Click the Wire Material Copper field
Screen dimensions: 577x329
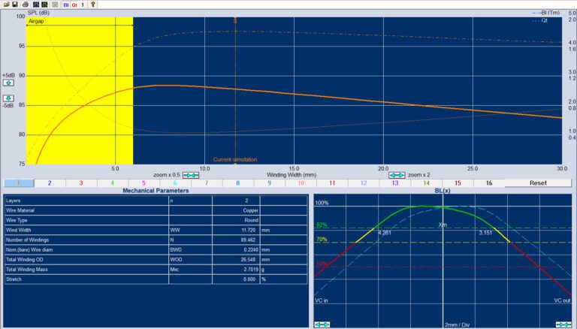[x=236, y=211]
